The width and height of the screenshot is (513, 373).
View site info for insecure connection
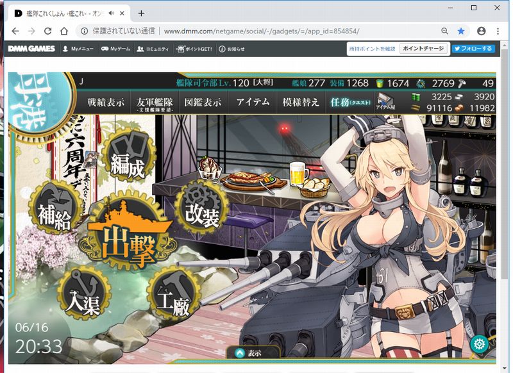[85, 31]
